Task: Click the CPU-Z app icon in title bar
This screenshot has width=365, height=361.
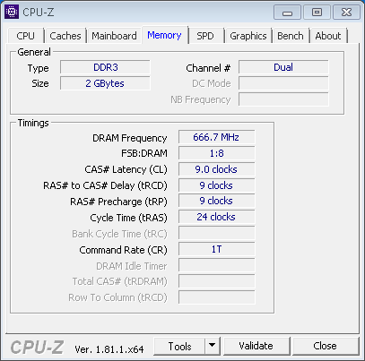Action: (x=12, y=12)
